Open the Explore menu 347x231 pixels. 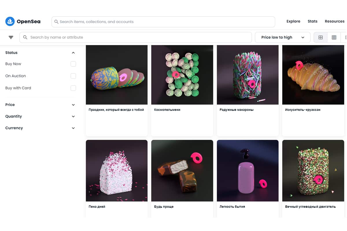pos(293,21)
